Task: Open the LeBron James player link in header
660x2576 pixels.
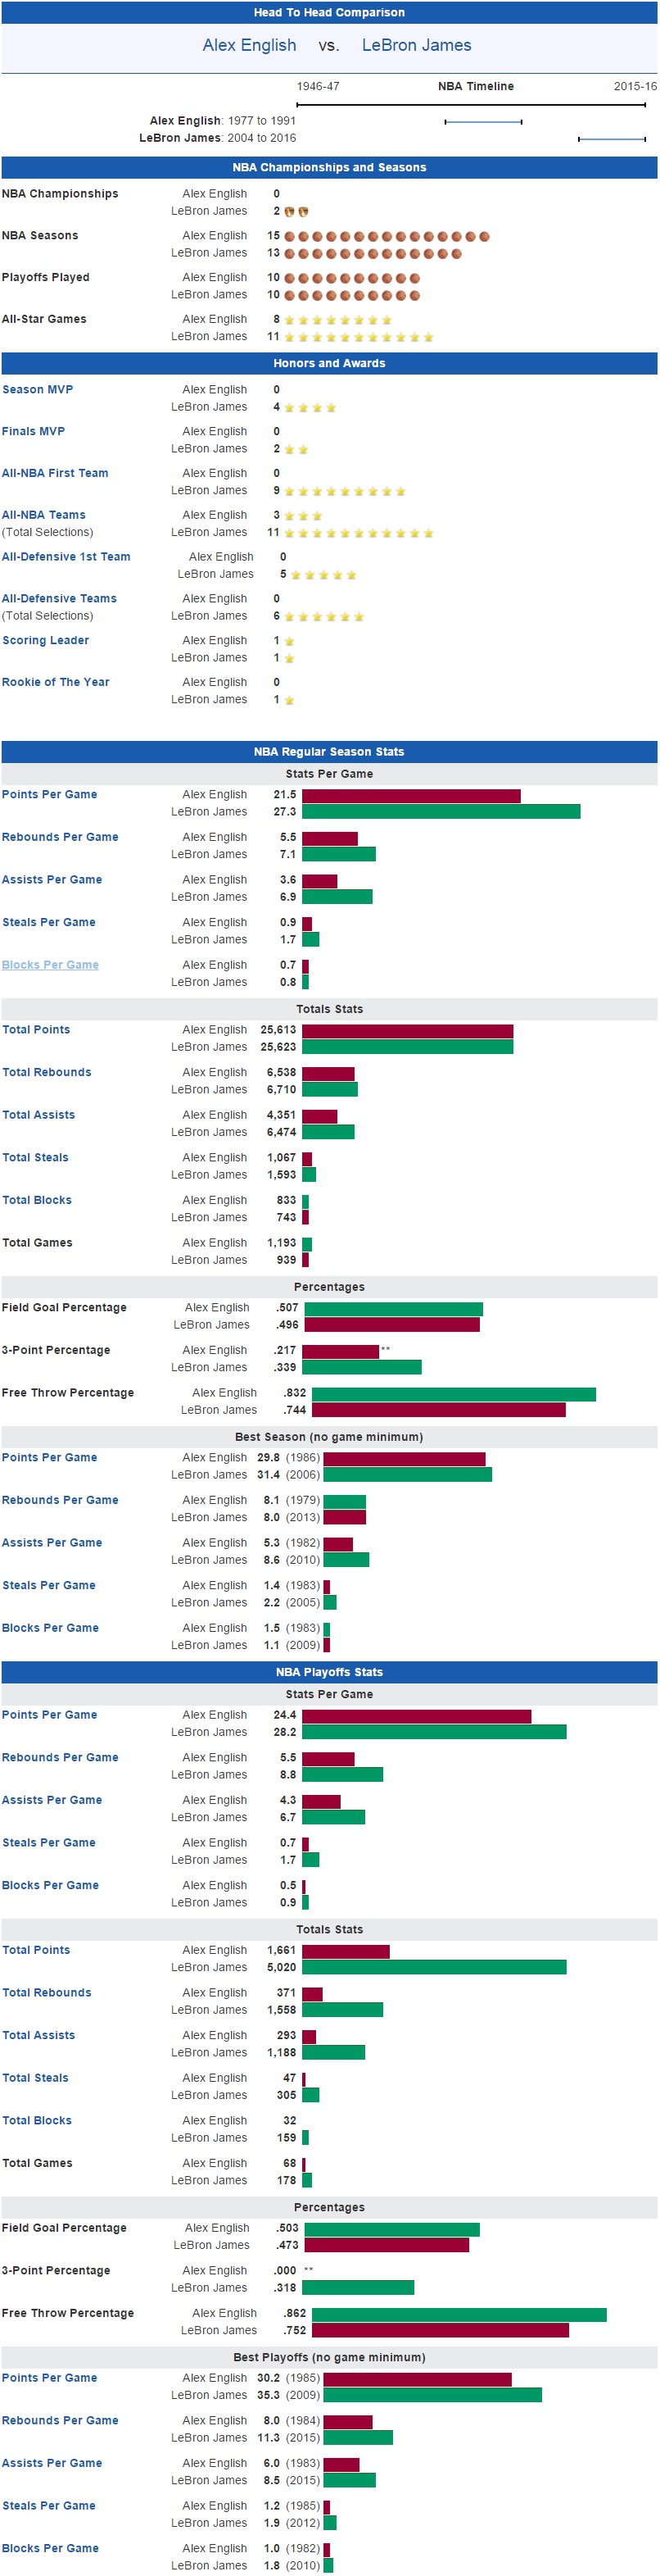Action: [416, 46]
